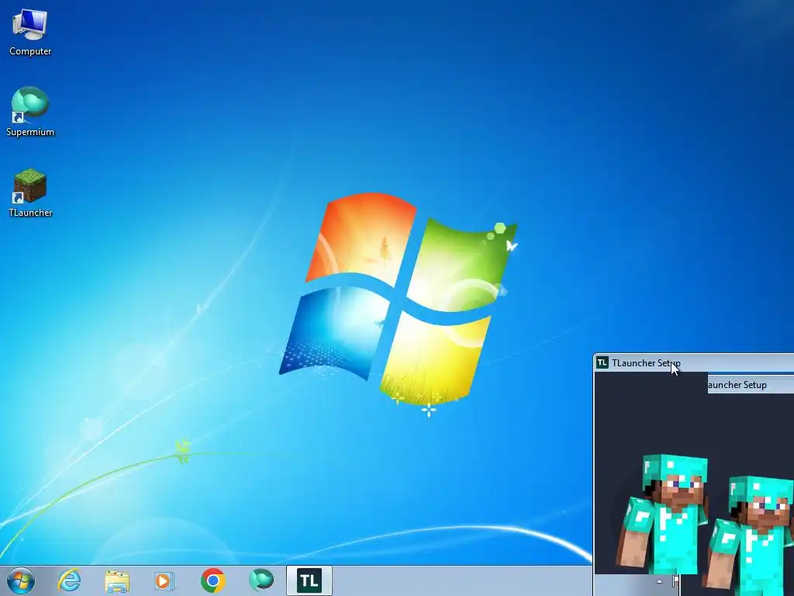Open Supermium browser from the taskbar
The image size is (794, 596).
click(261, 580)
